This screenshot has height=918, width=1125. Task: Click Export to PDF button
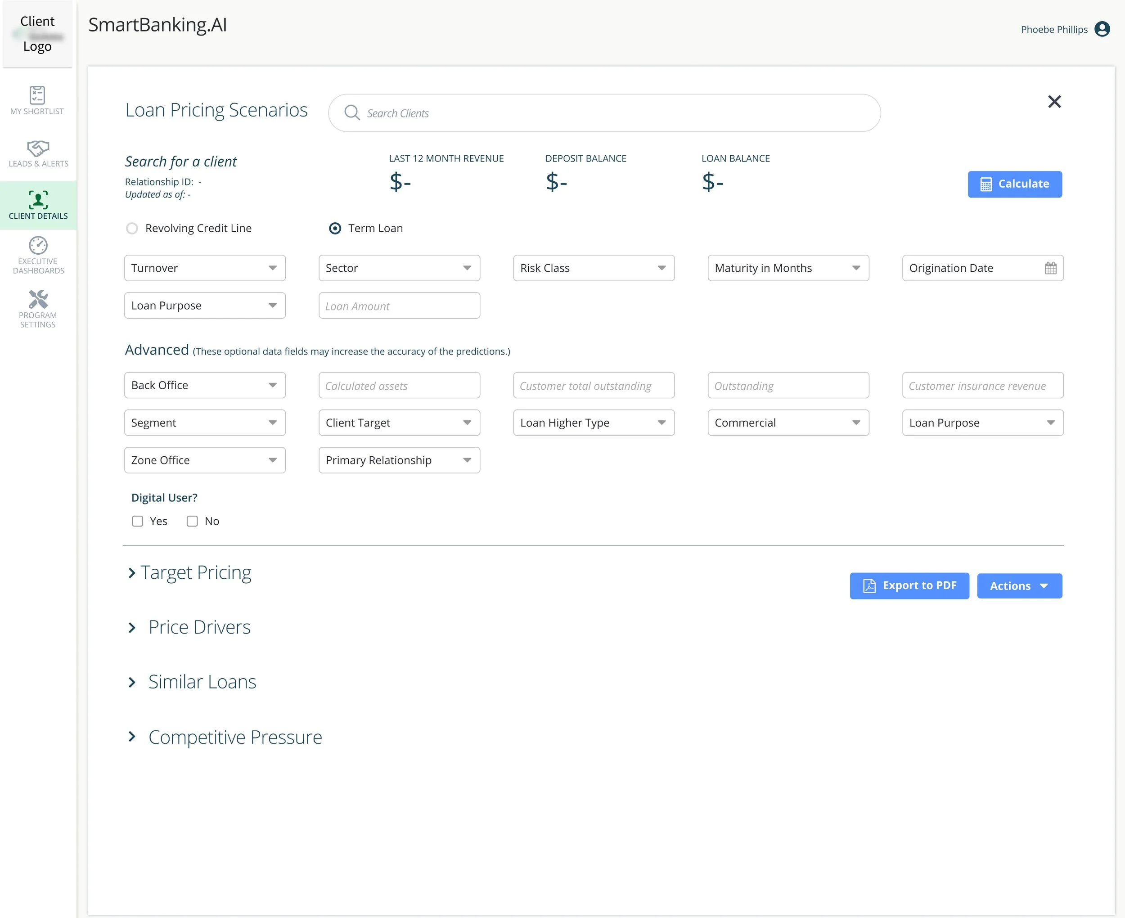coord(909,586)
